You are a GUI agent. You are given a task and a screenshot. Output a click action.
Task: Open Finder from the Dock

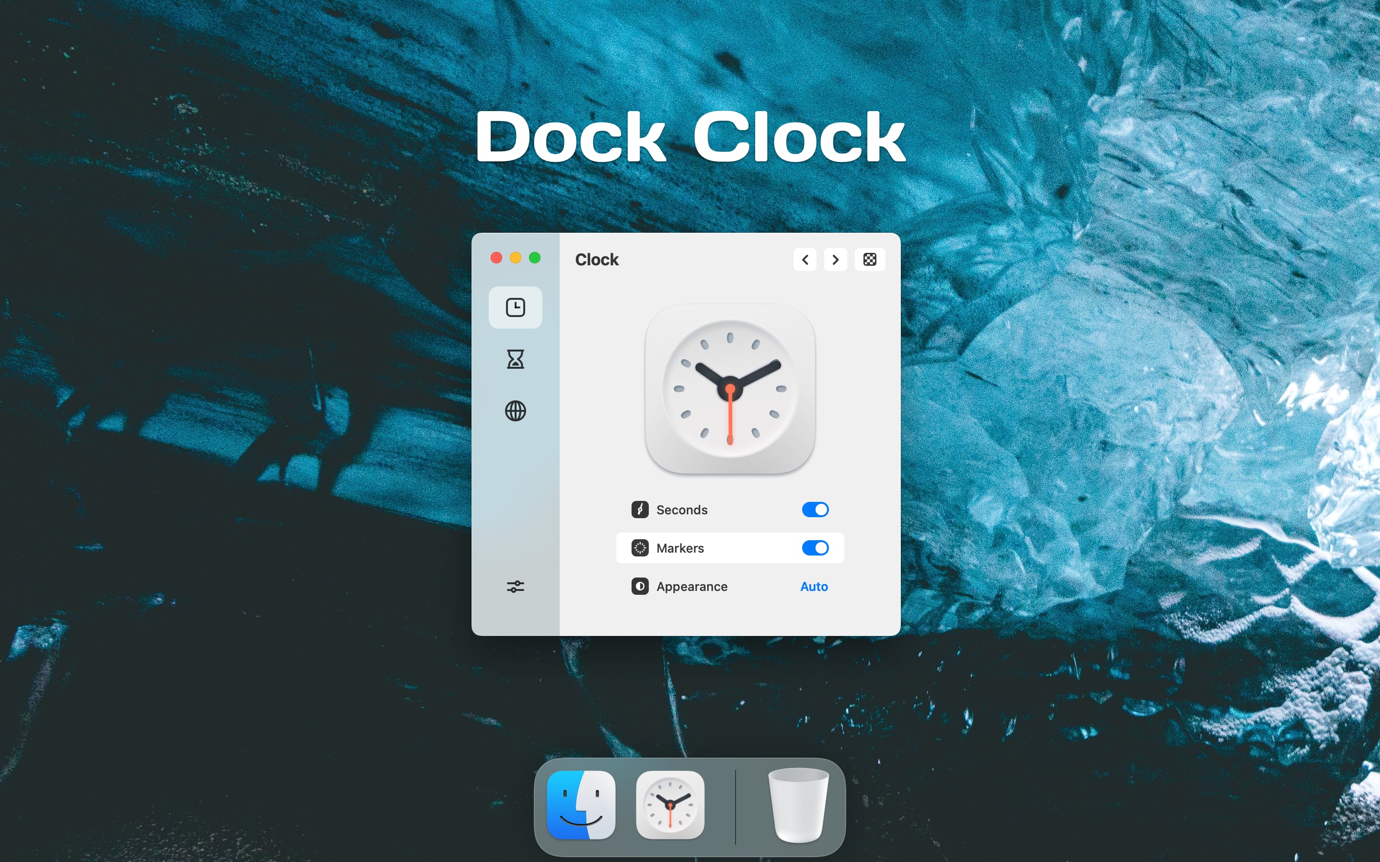[581, 805]
